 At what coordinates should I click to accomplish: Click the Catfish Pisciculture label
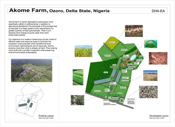[x=113, y=83]
